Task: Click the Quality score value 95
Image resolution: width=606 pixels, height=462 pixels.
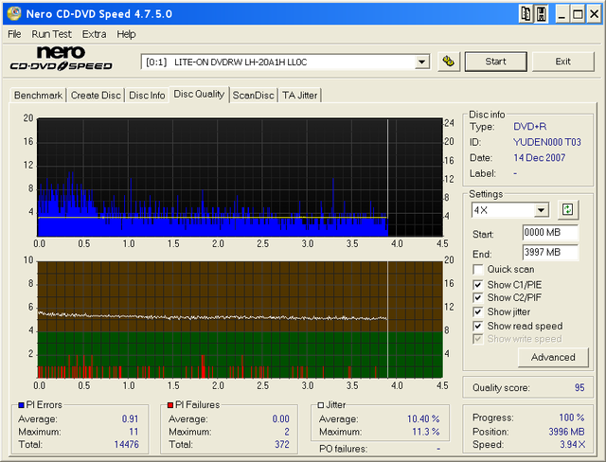Action: click(579, 388)
